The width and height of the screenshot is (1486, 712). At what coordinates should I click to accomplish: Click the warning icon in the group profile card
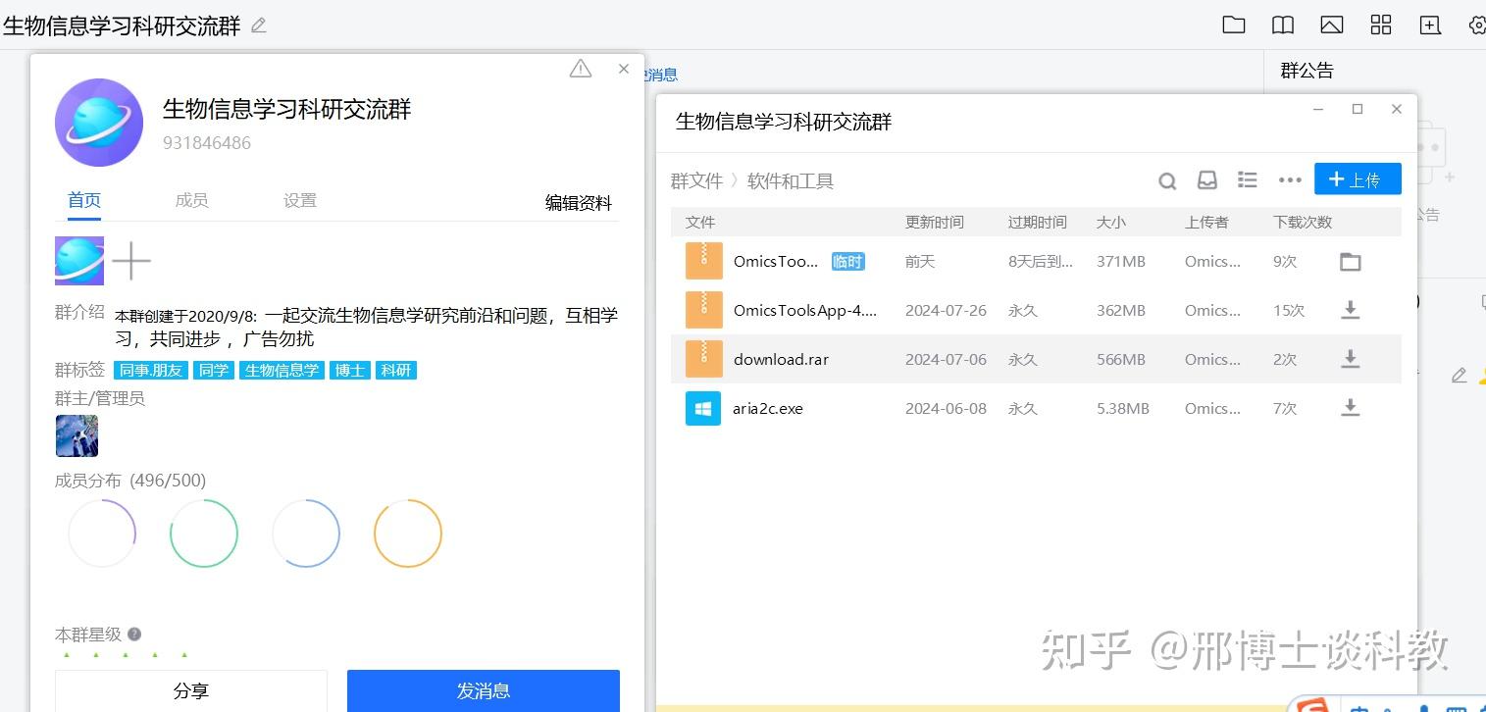click(x=581, y=68)
